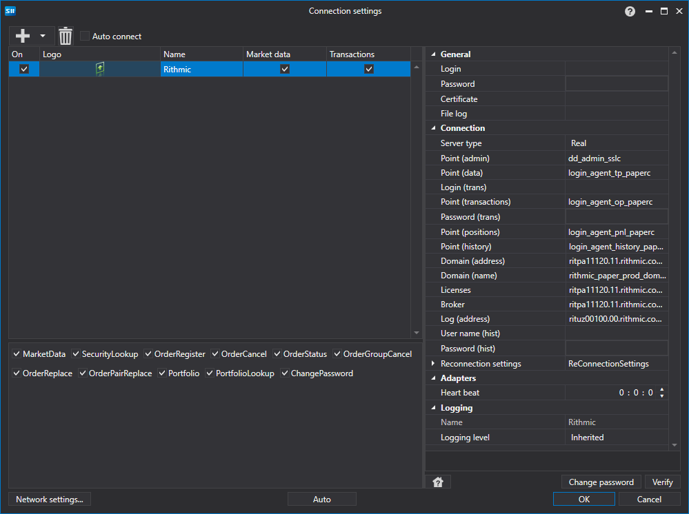This screenshot has height=514, width=689.
Task: Click the Point (data) value field
Action: point(617,173)
